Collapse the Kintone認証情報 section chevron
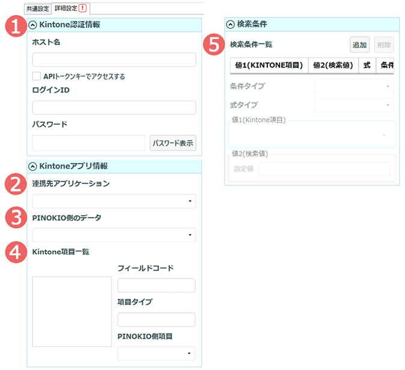The width and height of the screenshot is (405, 370). pyautogui.click(x=32, y=25)
